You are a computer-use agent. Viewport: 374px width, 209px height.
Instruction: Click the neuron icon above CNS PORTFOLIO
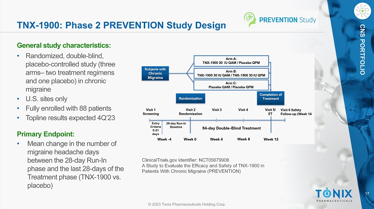pos(362,9)
